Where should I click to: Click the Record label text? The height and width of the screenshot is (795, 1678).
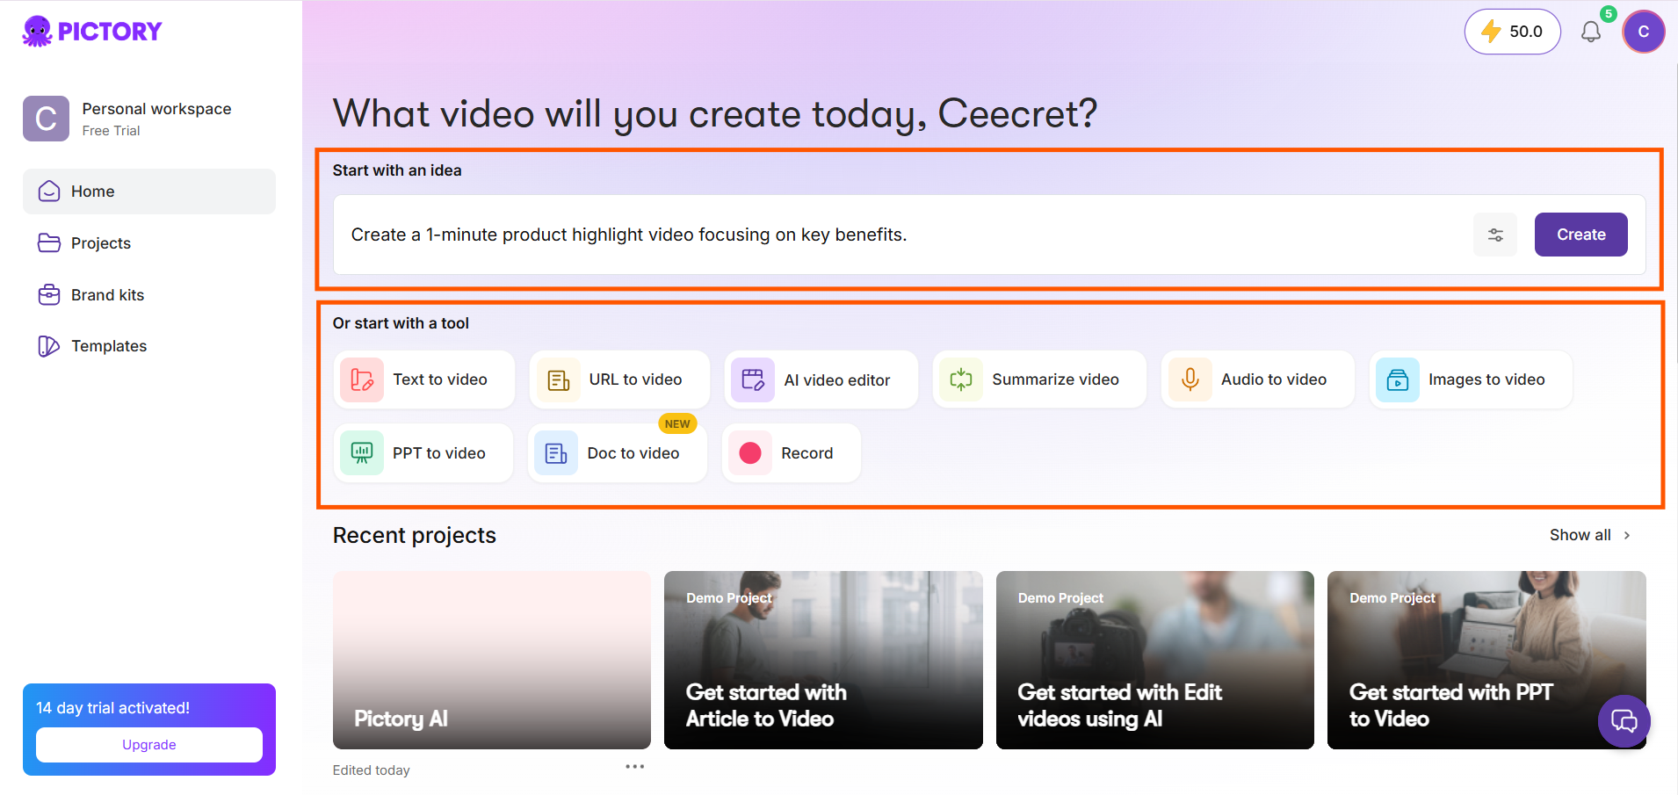pos(806,453)
